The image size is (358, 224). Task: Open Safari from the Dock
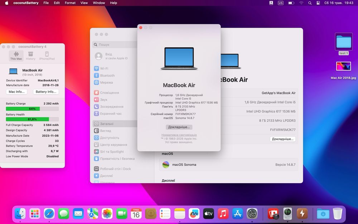(x=49, y=214)
